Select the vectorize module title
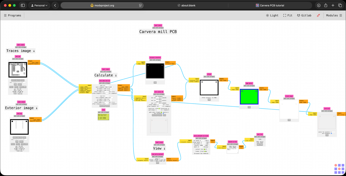 [327, 109]
